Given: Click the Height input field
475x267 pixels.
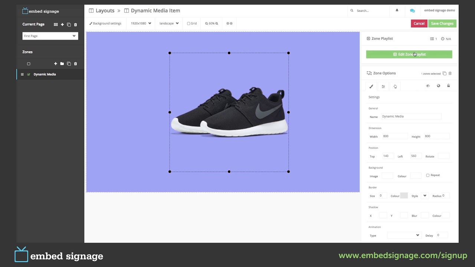Looking at the screenshot, I should pyautogui.click(x=437, y=136).
